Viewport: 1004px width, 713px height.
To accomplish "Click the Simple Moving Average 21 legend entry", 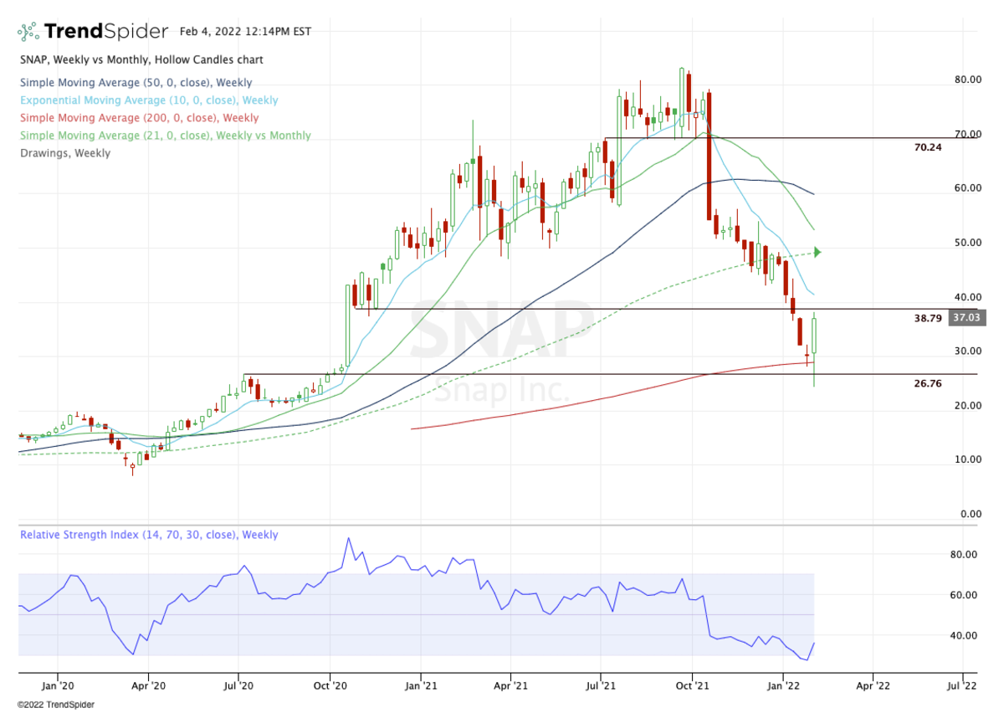I will (165, 136).
